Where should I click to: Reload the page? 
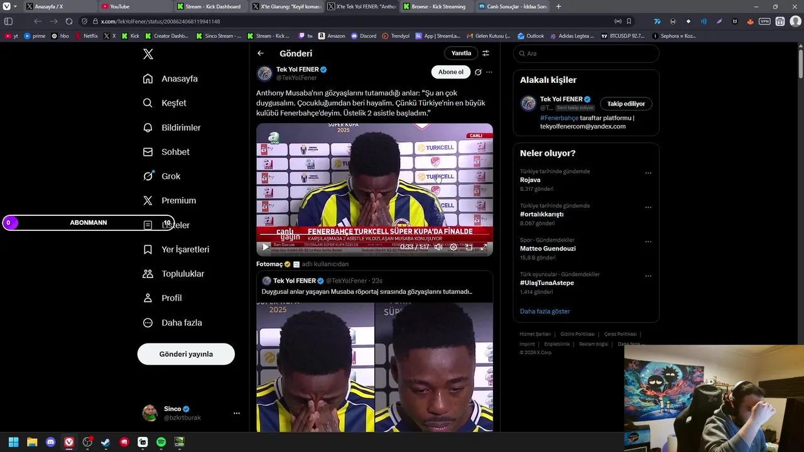click(69, 21)
